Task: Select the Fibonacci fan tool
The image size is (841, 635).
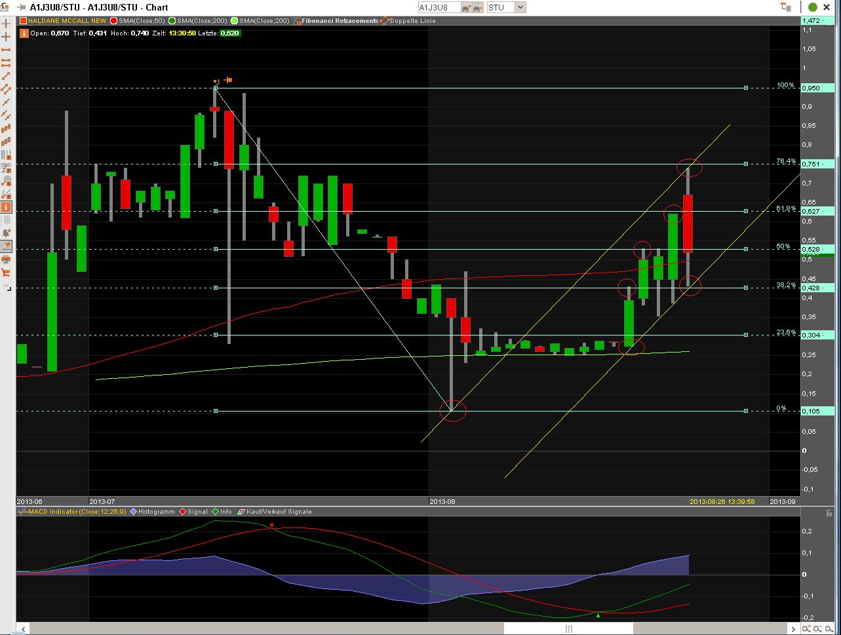Action: 7,194
